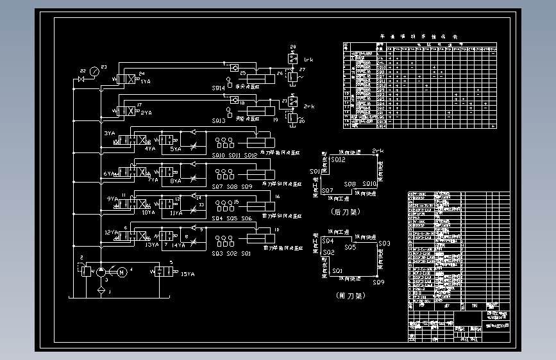Select the directional valve symbol beside 1YA
Viewport: 556px width, 360px height.
[x=126, y=79]
